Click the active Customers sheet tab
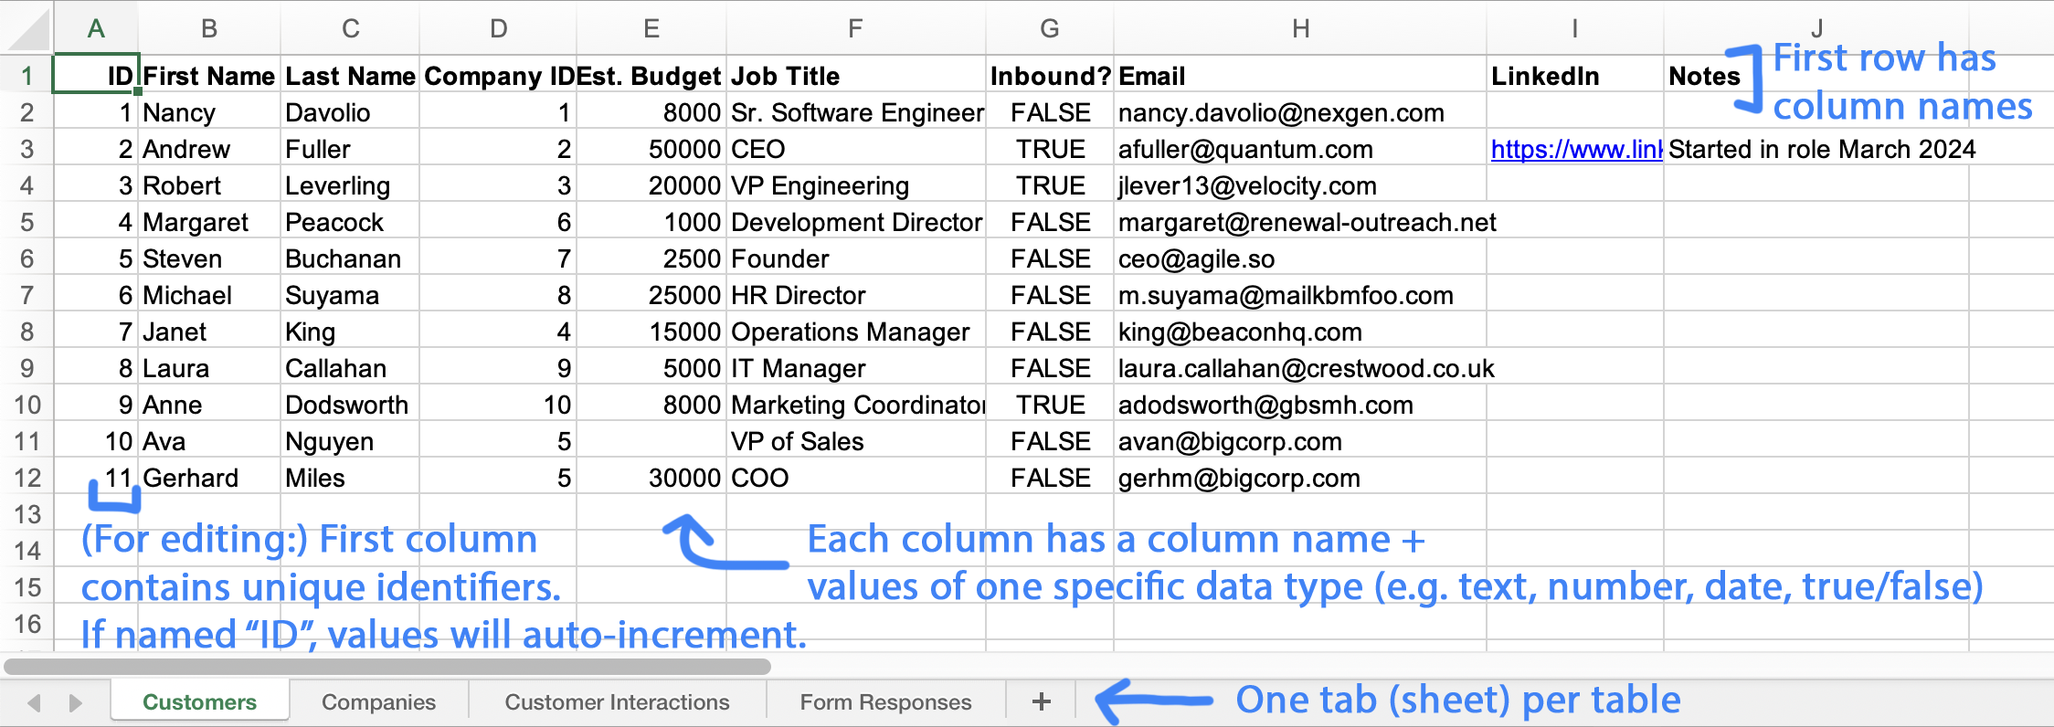 coord(198,701)
